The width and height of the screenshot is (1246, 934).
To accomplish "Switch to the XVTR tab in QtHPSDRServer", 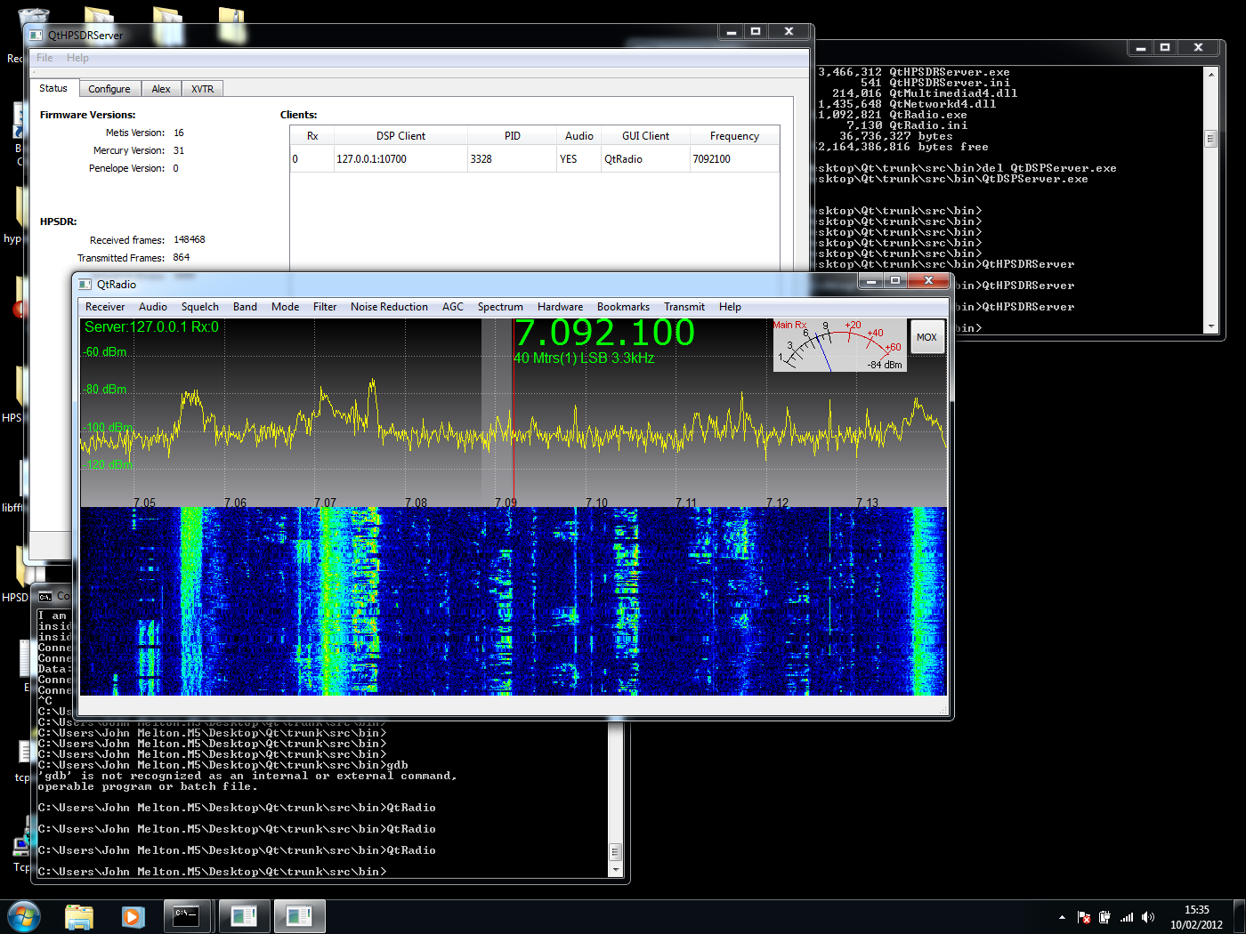I will 203,89.
